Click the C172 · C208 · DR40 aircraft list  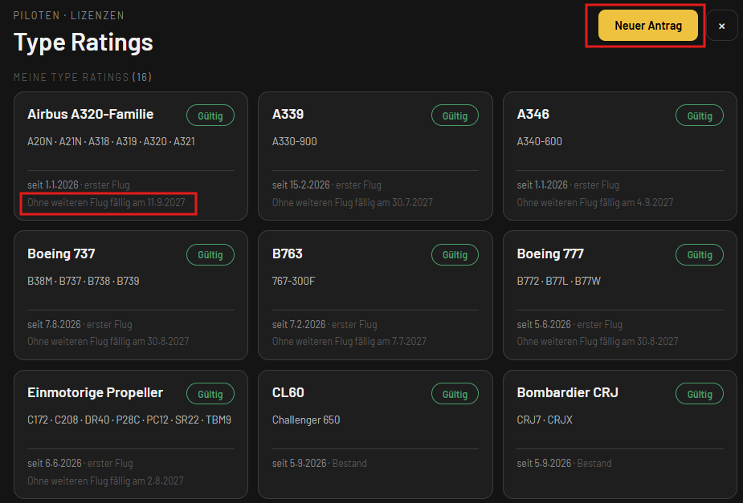coord(129,420)
